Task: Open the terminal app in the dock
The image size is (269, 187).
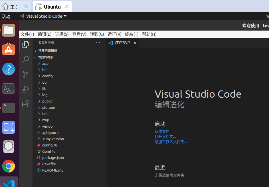Action: click(9, 108)
